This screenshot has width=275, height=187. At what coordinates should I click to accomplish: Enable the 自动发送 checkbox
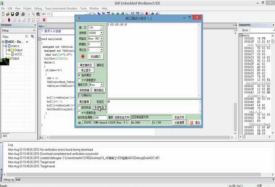click(x=79, y=107)
